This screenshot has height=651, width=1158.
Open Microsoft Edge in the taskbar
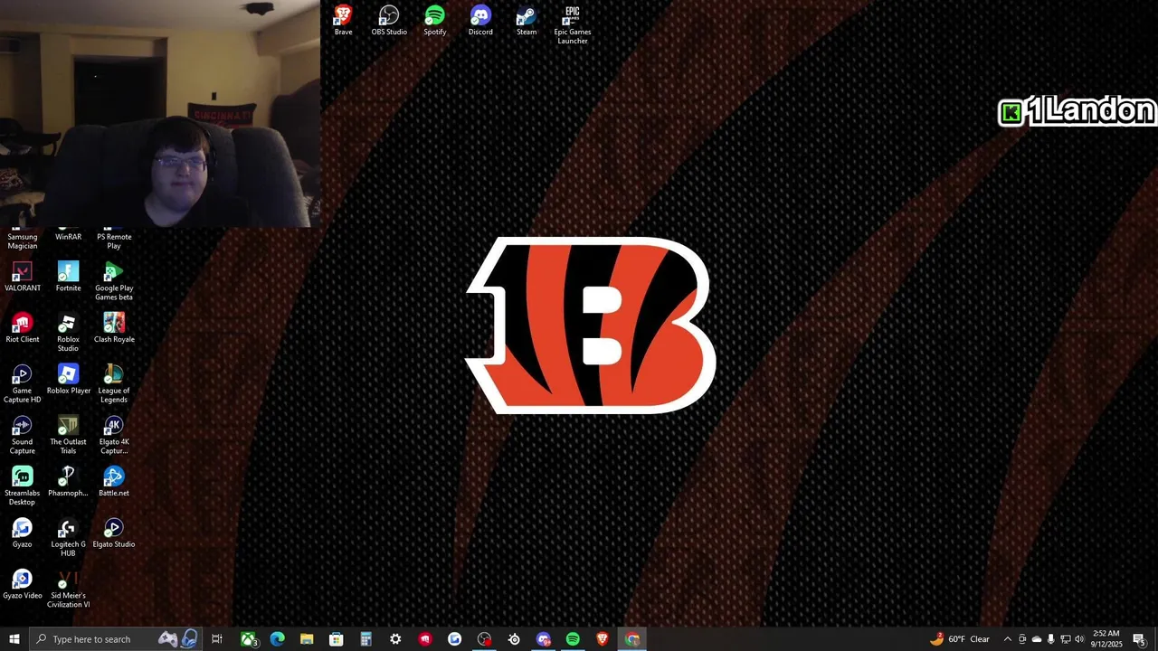278,639
